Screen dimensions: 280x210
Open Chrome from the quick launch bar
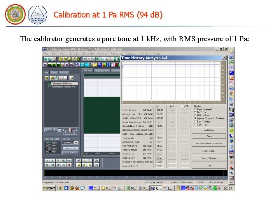(61, 188)
